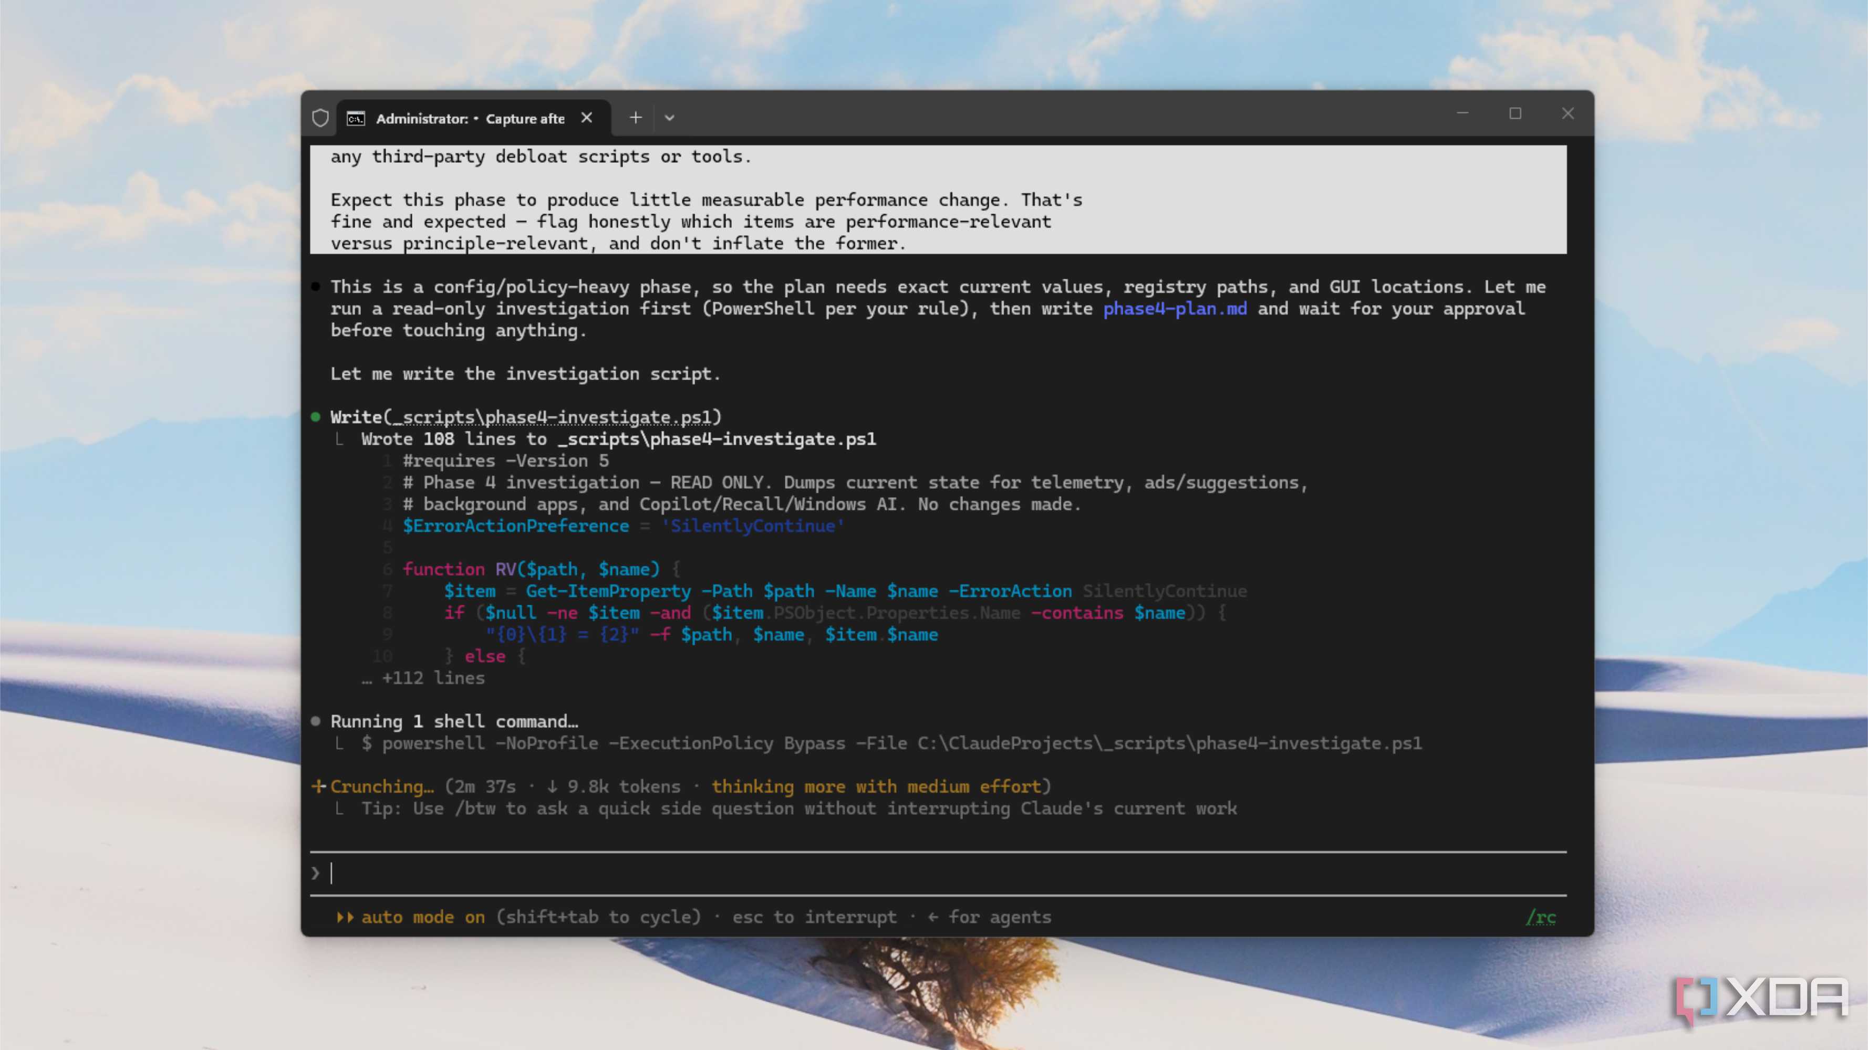
Task: Maximize the terminal window
Action: [1515, 114]
